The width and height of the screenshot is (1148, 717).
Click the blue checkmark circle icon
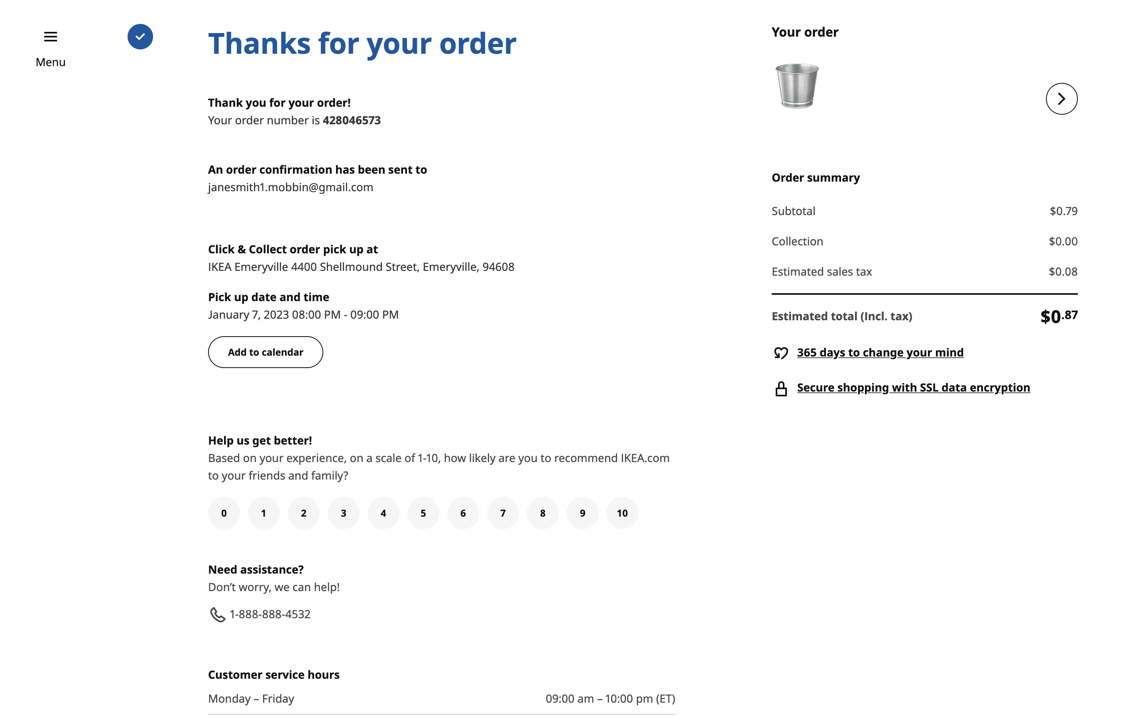tap(140, 37)
